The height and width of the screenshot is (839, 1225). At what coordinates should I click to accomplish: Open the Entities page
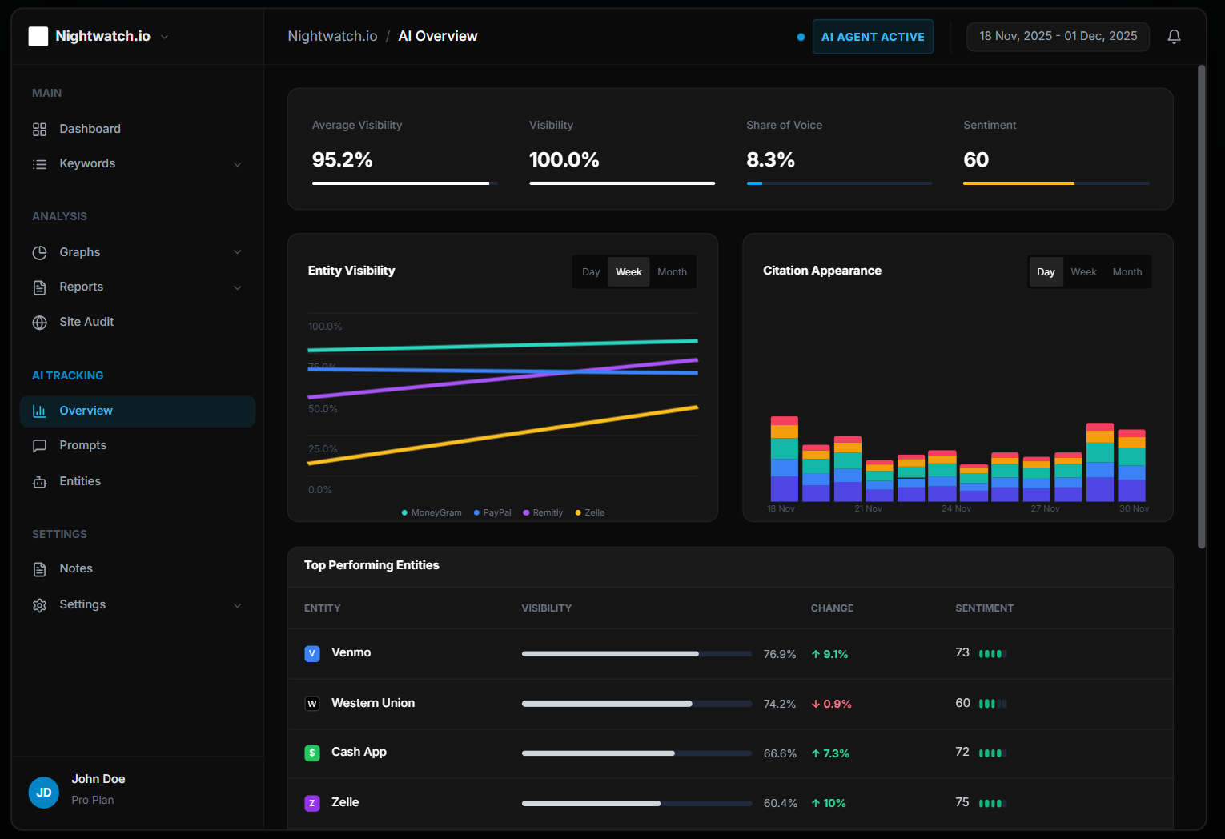(80, 481)
